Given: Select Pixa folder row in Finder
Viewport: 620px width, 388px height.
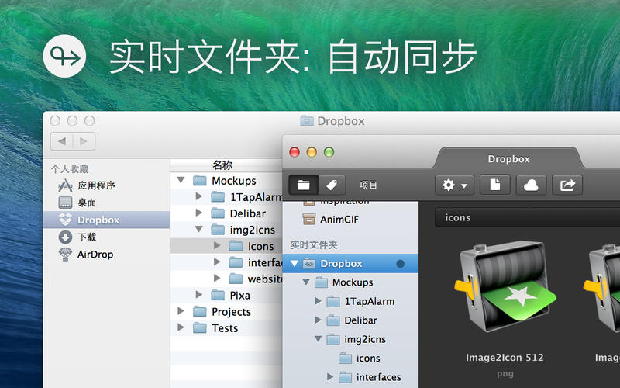Looking at the screenshot, I should tap(226, 296).
